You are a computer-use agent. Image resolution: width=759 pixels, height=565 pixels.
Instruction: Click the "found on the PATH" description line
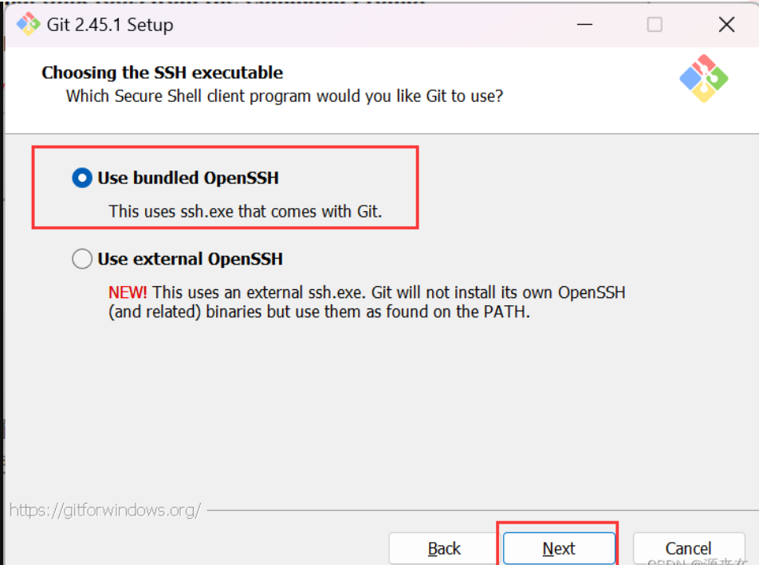pos(319,312)
